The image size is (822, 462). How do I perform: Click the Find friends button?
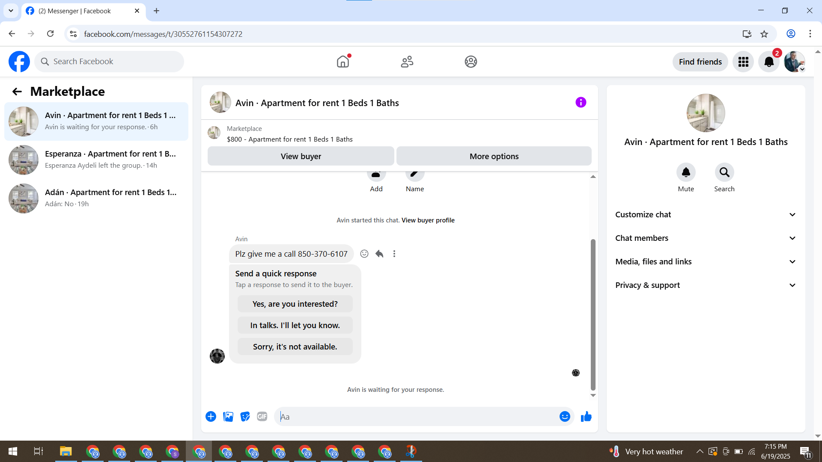[x=700, y=62]
